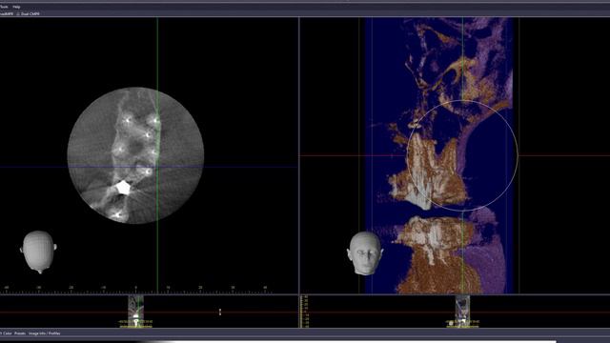Viewport: 610px width, 343px height.
Task: Open the Tools menu
Action: 4,7
